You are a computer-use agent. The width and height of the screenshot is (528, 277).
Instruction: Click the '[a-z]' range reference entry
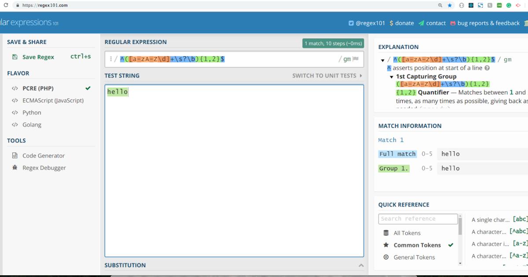(499, 244)
